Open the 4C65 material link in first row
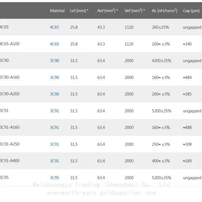Viewport: 202px width, 202px height. 54,27
